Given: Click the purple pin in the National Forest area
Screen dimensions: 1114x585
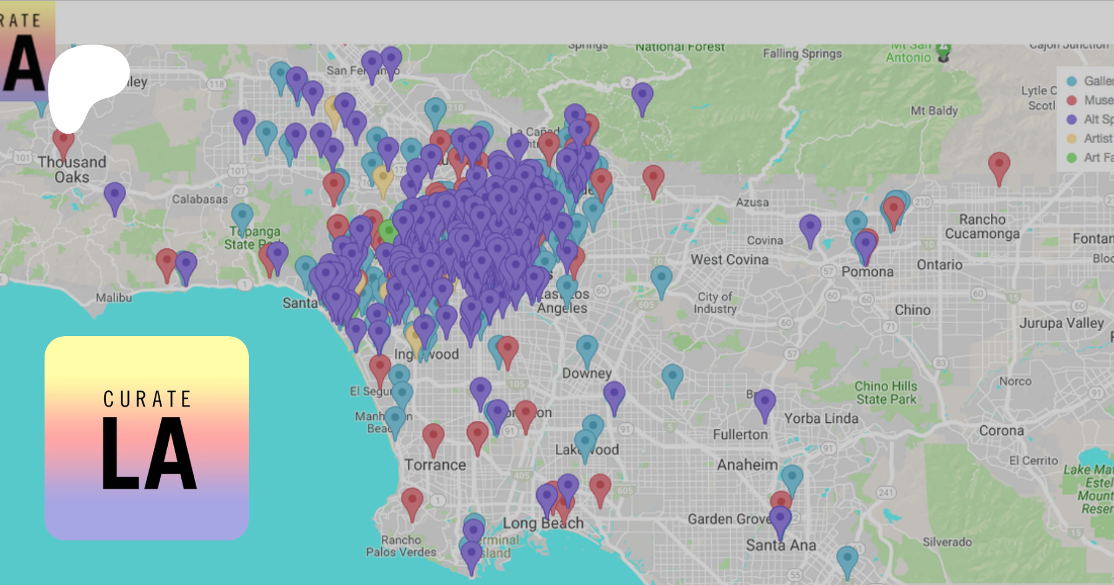Looking at the screenshot, I should click(642, 96).
